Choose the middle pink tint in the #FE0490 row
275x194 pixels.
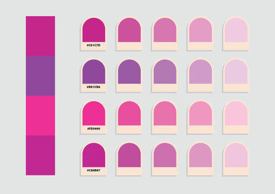click(165, 113)
